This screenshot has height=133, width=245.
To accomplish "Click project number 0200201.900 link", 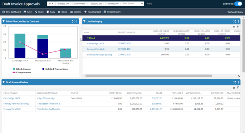I will [124, 54].
